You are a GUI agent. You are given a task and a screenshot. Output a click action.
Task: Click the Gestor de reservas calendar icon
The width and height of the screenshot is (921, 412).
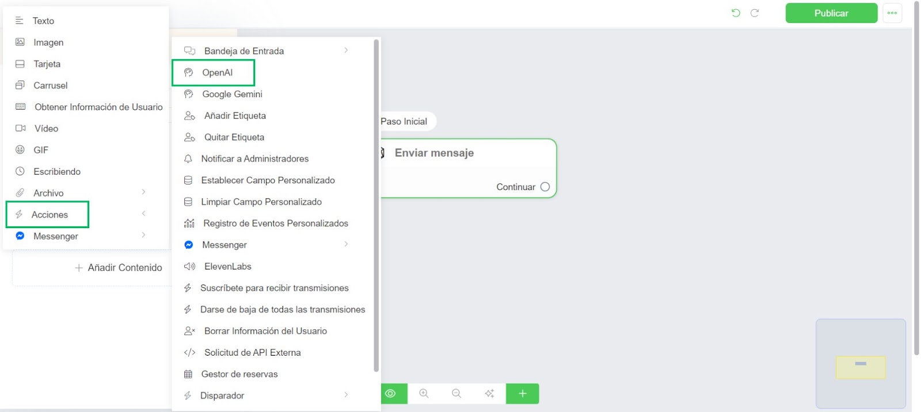188,374
